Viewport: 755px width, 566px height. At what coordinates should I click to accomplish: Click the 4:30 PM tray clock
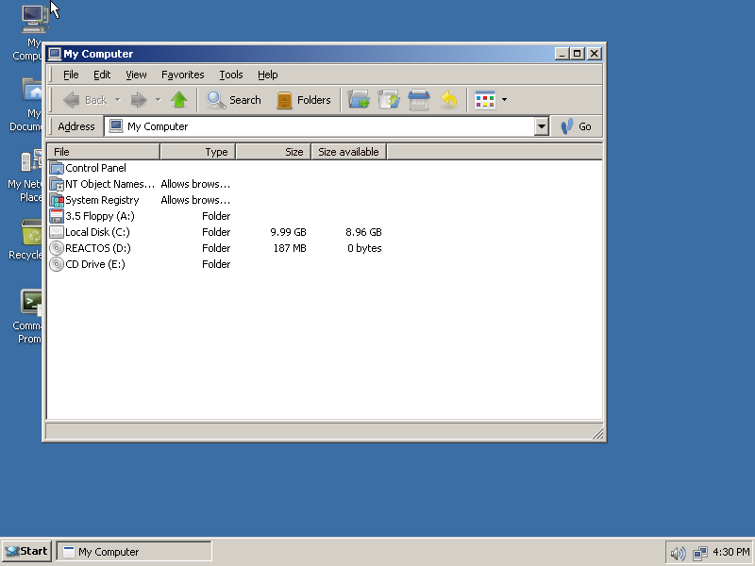pos(730,552)
